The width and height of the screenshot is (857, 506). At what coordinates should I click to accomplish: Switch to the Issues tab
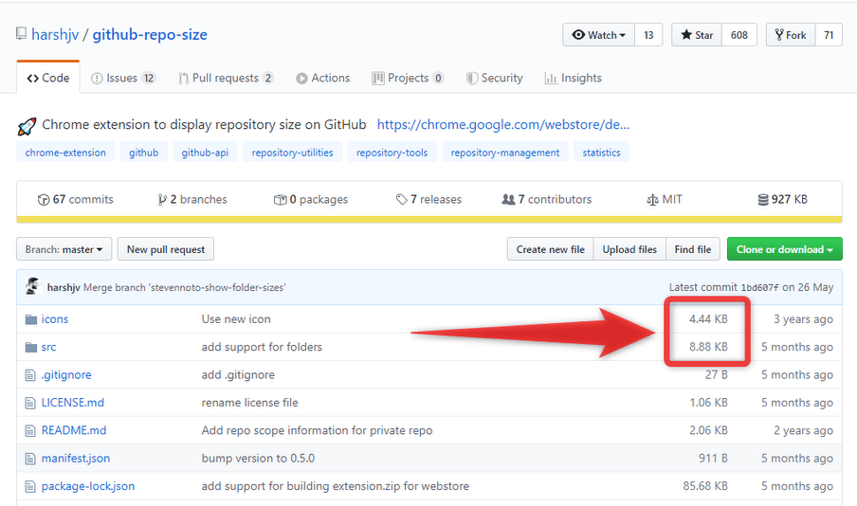[x=123, y=78]
